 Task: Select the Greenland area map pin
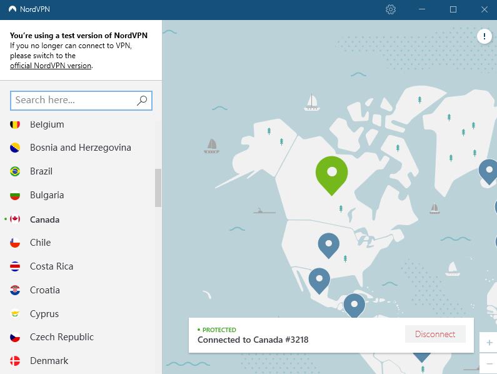[488, 171]
